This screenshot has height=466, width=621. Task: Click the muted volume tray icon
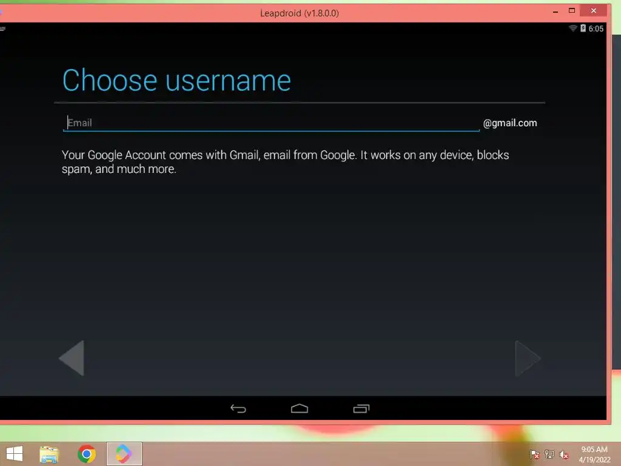pos(564,454)
